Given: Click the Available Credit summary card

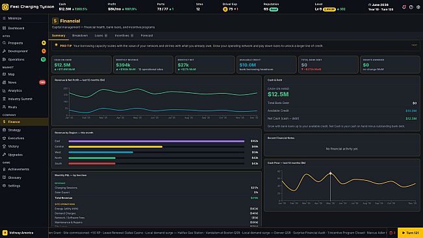Looking at the screenshot, I should point(266,64).
